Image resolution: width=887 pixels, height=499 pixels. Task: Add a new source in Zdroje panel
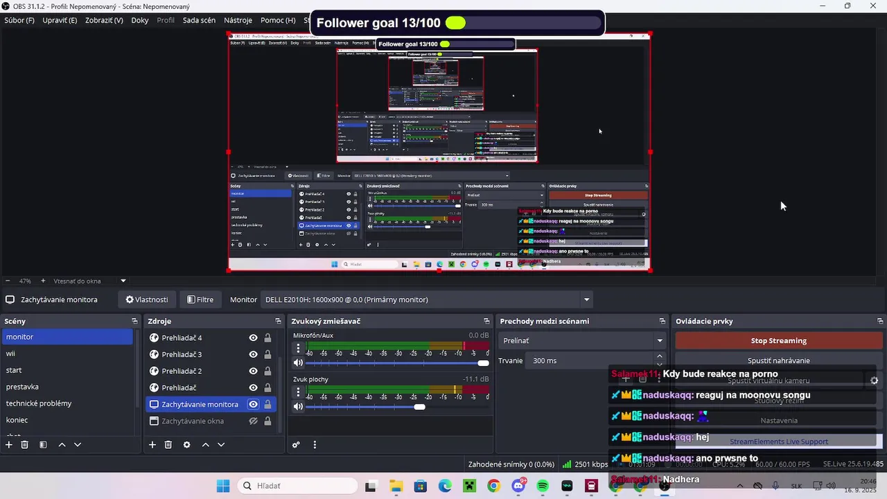[x=152, y=444]
